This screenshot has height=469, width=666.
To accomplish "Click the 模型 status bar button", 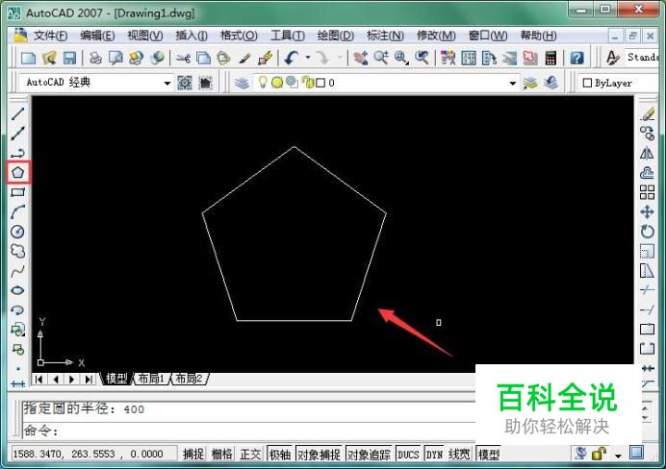I will [x=489, y=455].
